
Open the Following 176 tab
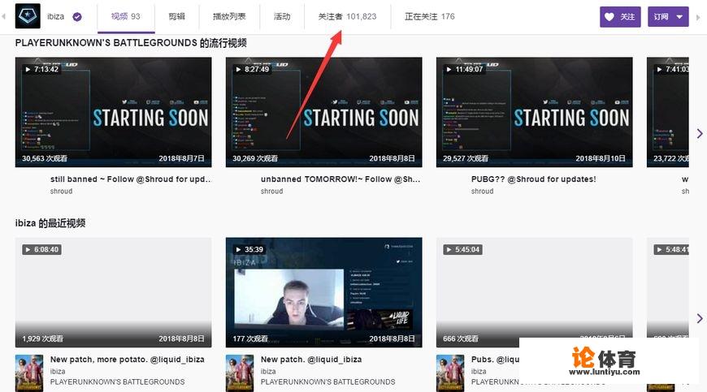429,17
